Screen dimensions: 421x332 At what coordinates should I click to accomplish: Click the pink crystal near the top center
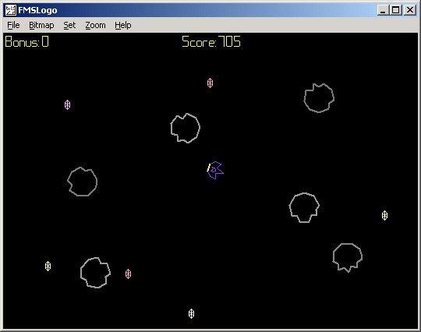[x=210, y=83]
